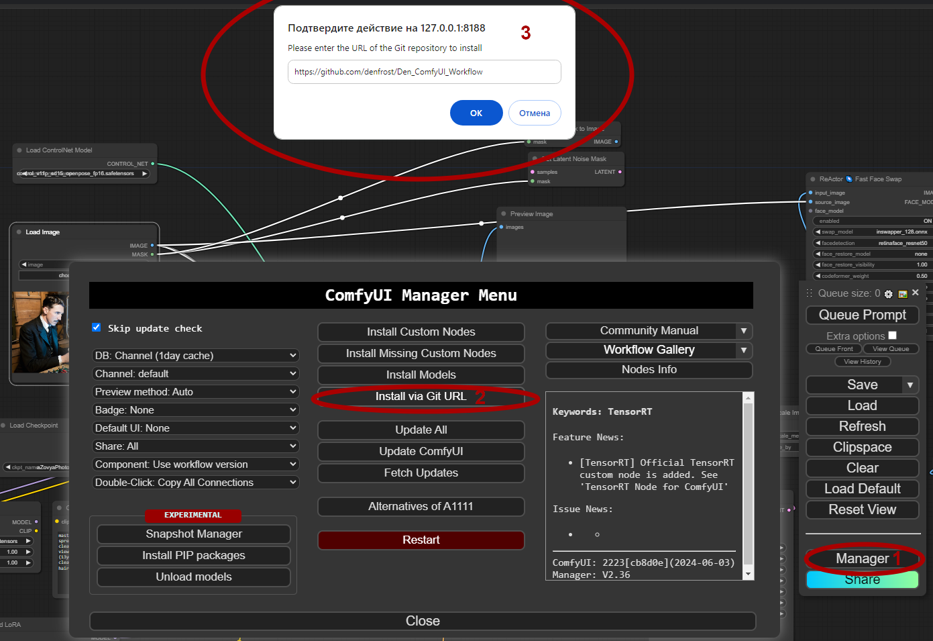This screenshot has height=641, width=933.
Task: Click previous arrow on swap_model widget
Action: (818, 232)
